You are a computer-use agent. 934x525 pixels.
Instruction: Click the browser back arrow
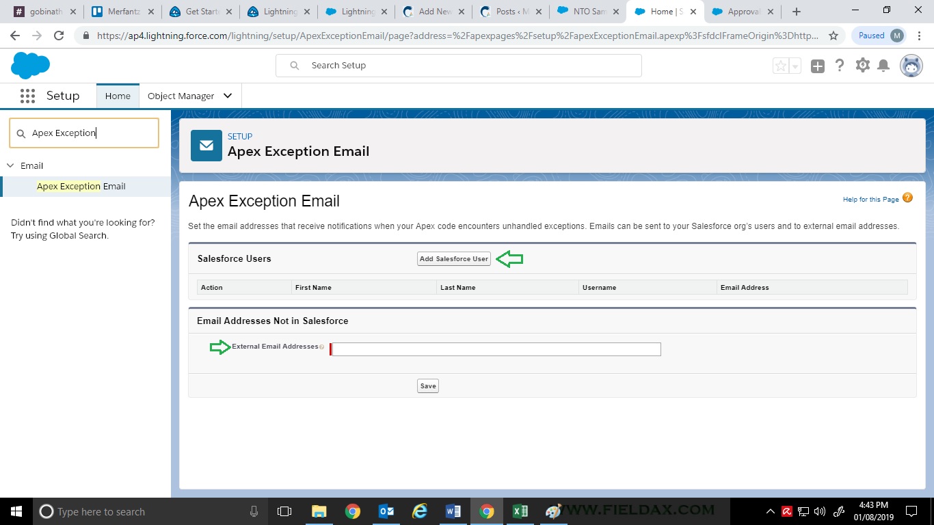(x=15, y=36)
